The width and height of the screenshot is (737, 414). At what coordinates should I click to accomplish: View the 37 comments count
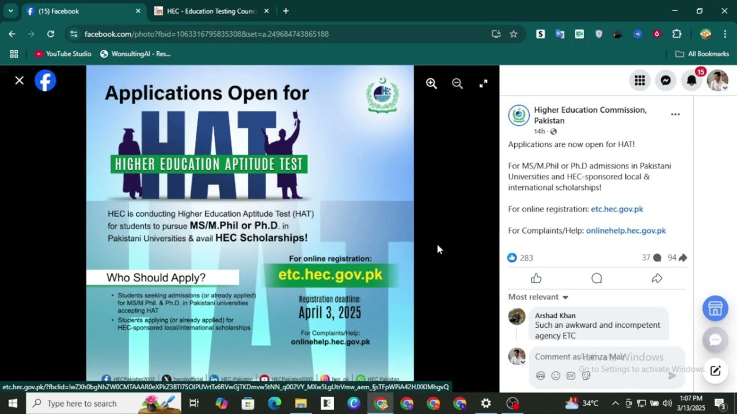(651, 258)
